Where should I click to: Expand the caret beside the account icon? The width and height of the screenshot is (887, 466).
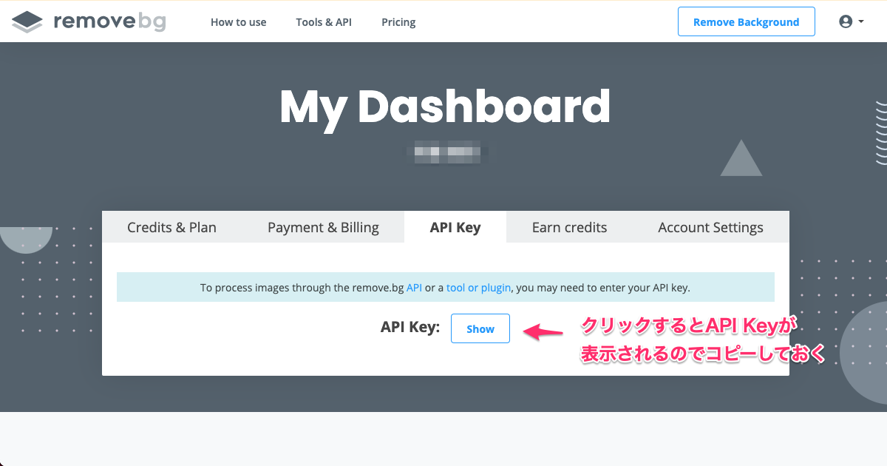(x=860, y=22)
